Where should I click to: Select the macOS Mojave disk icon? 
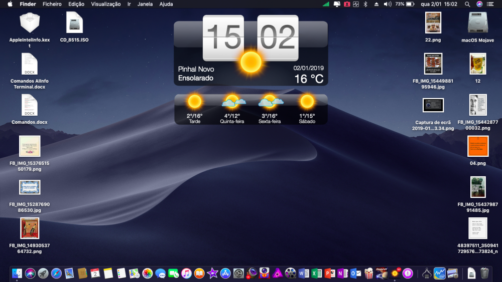click(477, 27)
